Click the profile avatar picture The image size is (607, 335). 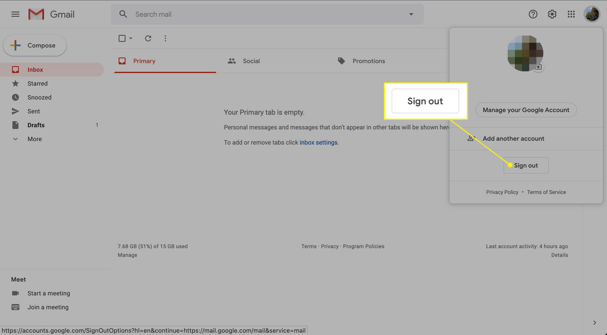591,14
